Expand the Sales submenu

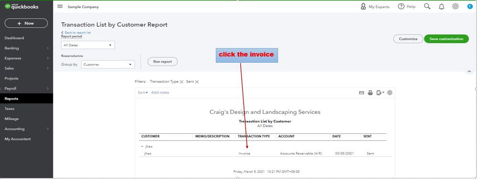48,68
